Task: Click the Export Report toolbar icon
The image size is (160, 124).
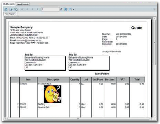Action: coord(6,9)
